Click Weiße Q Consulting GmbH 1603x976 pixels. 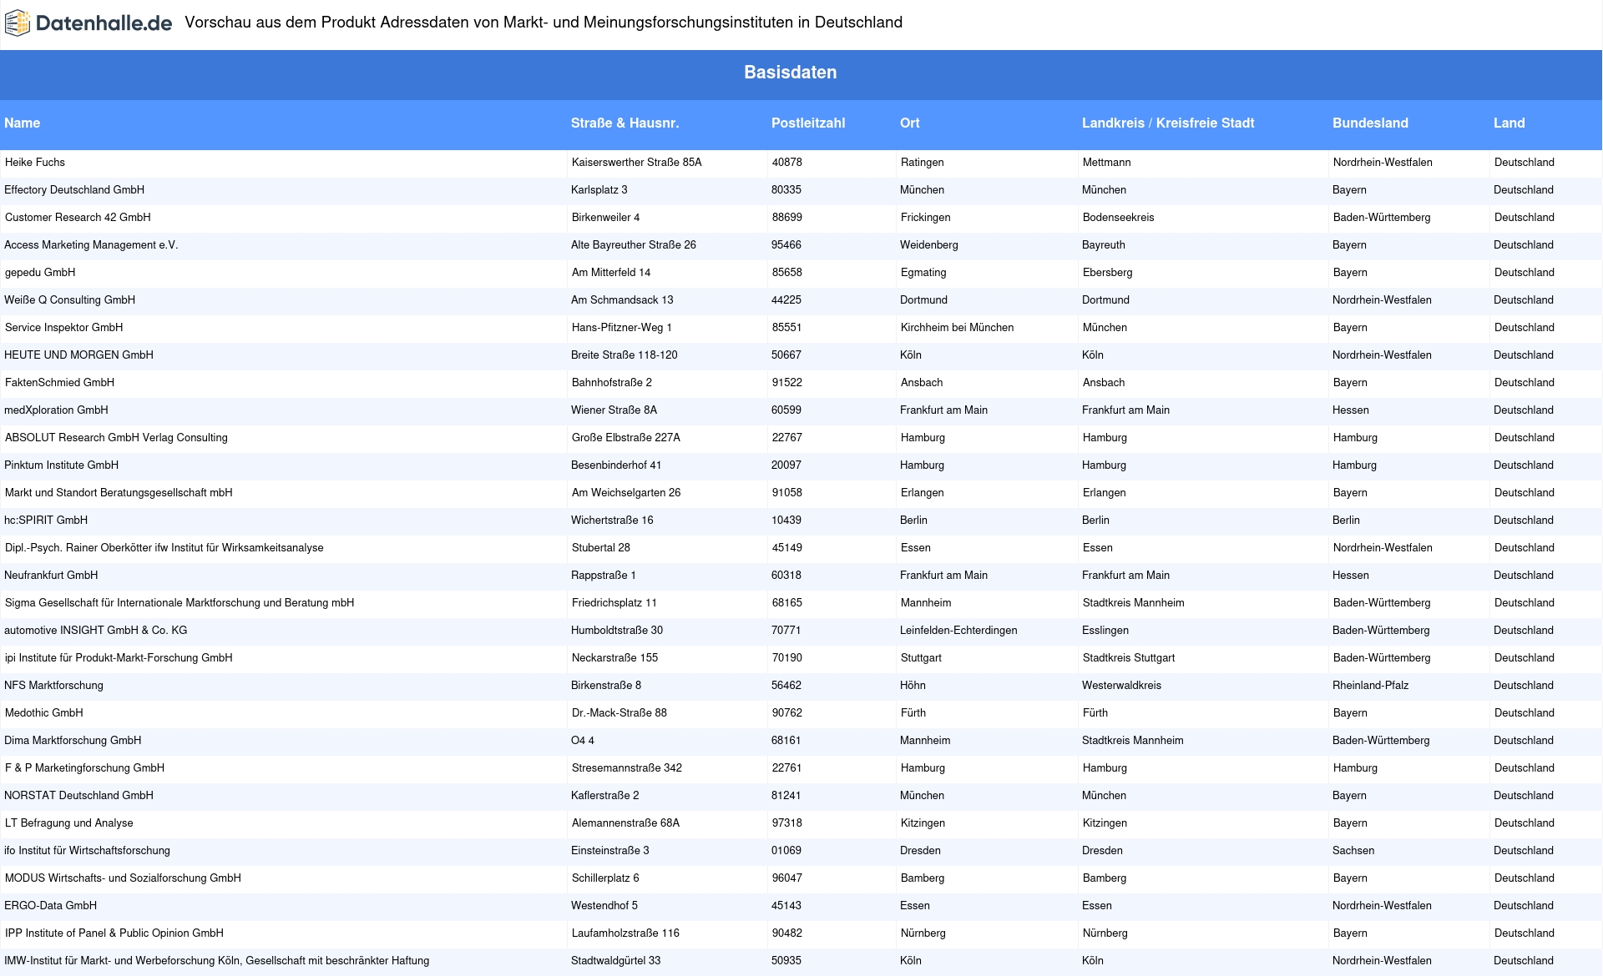tap(69, 299)
